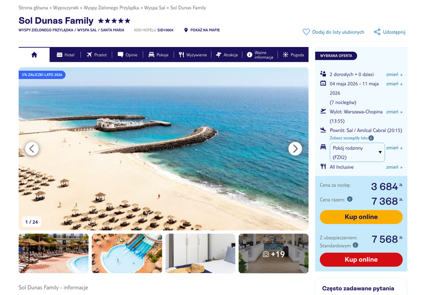This screenshot has width=426, height=295.
Task: Click the red Kup online button
Action: 361,260
